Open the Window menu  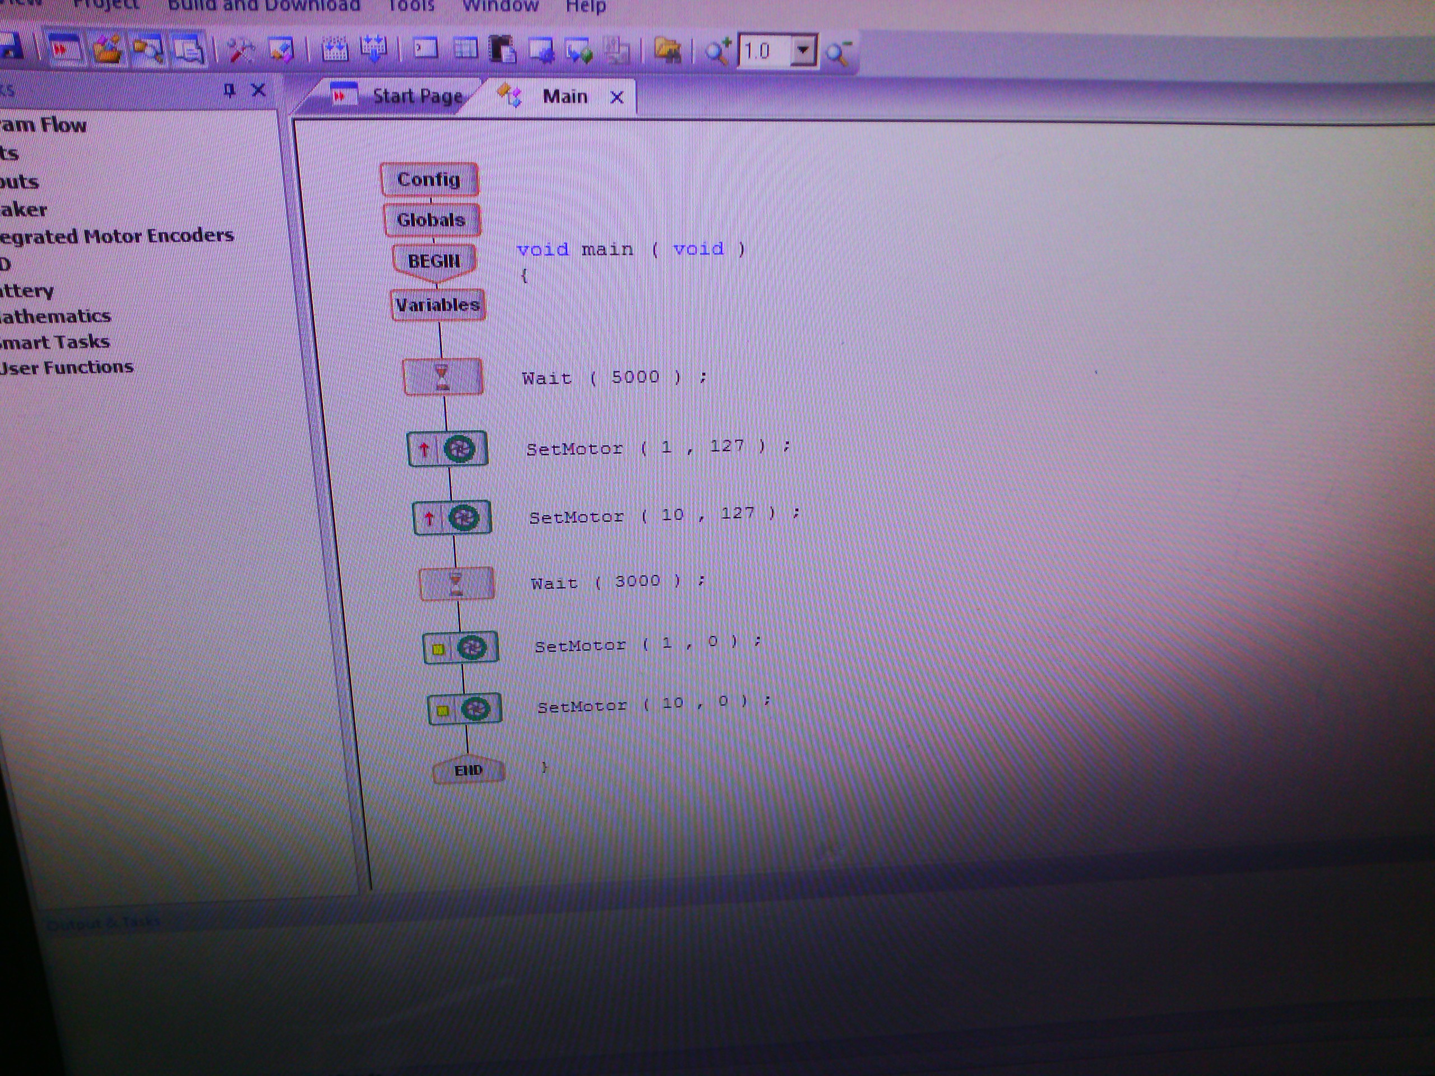(500, 6)
